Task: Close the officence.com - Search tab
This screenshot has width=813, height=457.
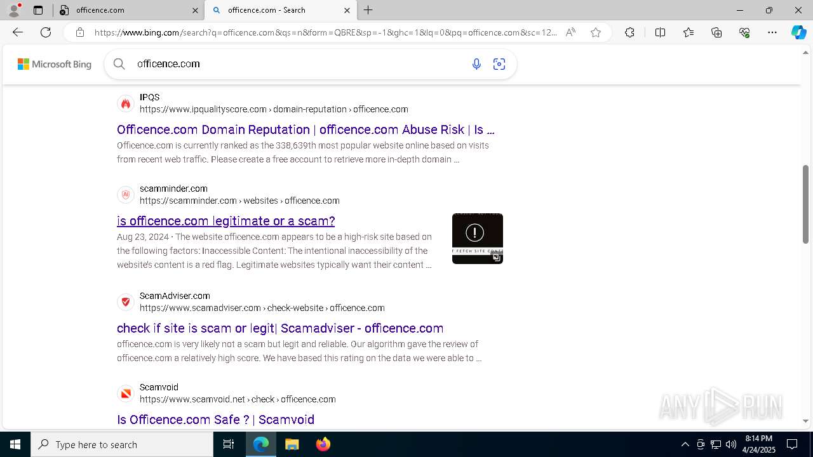Action: [x=347, y=10]
